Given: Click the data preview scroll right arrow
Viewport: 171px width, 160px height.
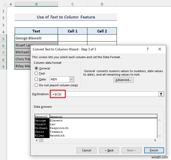Looking at the screenshot, I should coord(155,140).
